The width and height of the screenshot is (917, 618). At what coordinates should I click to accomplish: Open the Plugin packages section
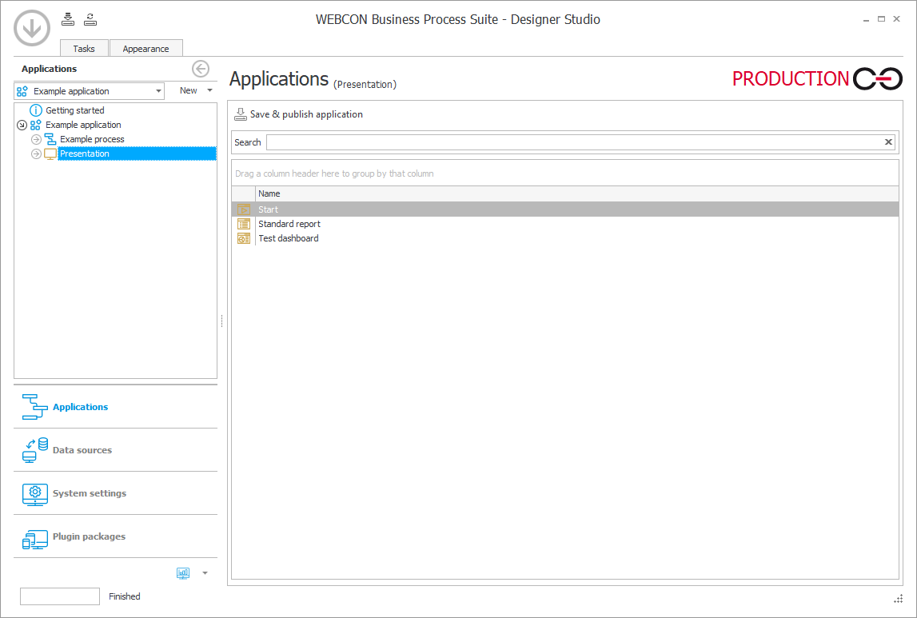[x=115, y=536]
